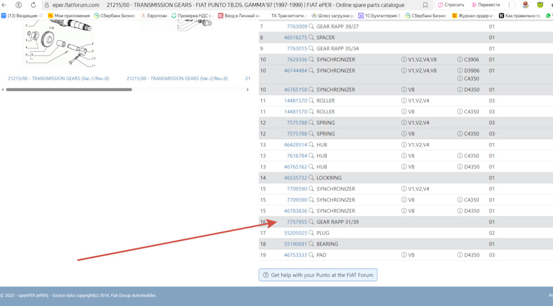The image size is (553, 306).
Task: Open part number 7757955 gear link
Action: [x=297, y=222]
